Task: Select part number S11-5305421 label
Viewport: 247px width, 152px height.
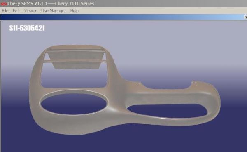Action: click(27, 28)
